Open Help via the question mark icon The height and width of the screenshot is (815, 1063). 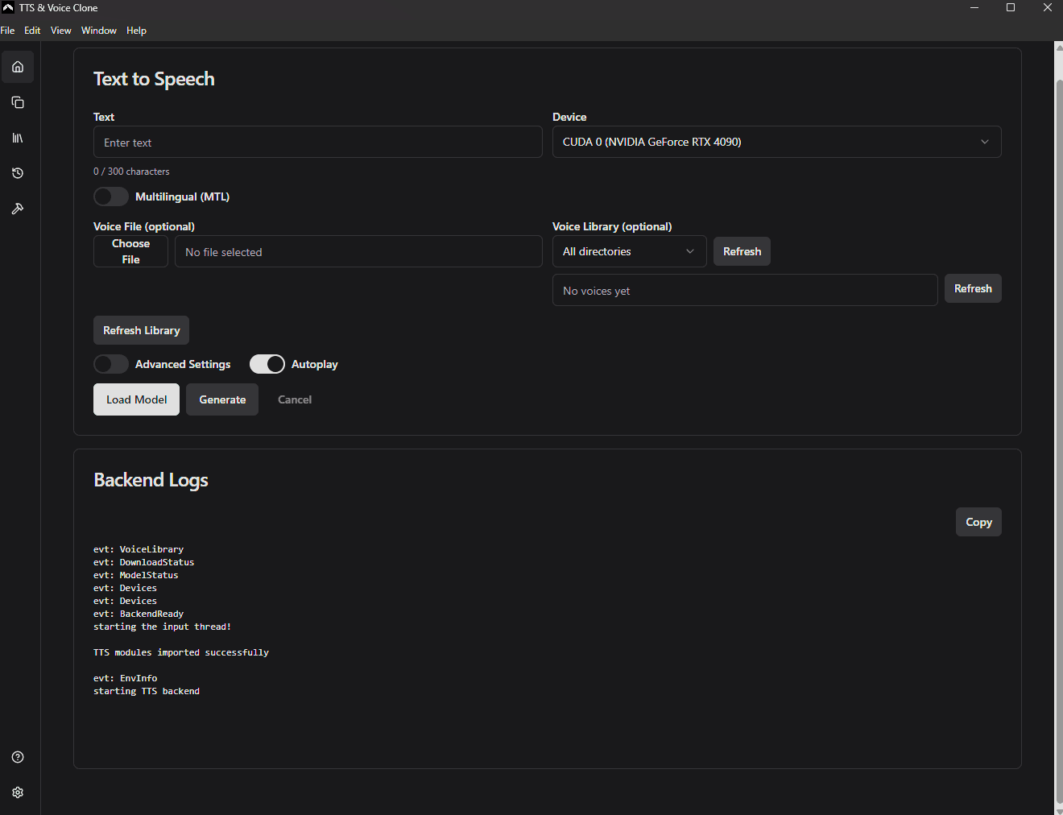(x=17, y=756)
